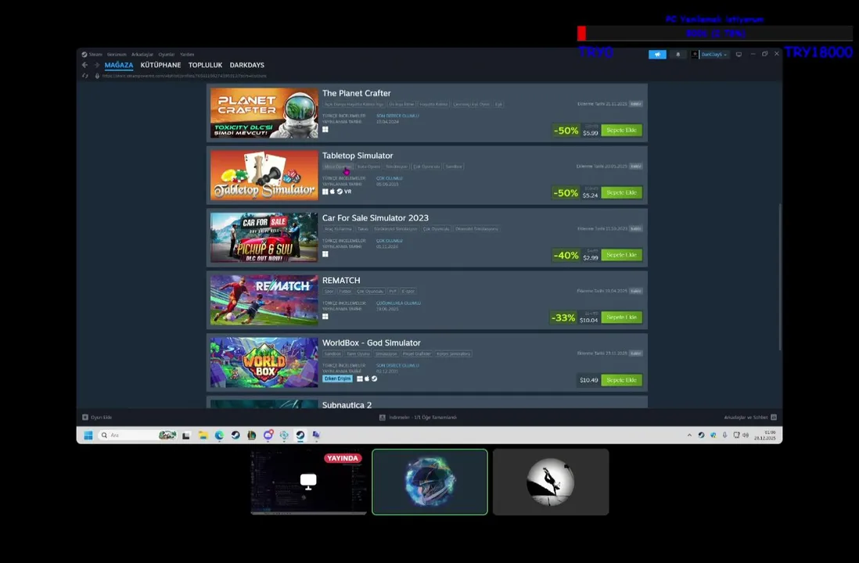Click the Steam icon in the system tray
The height and width of the screenshot is (563, 859).
[701, 436]
